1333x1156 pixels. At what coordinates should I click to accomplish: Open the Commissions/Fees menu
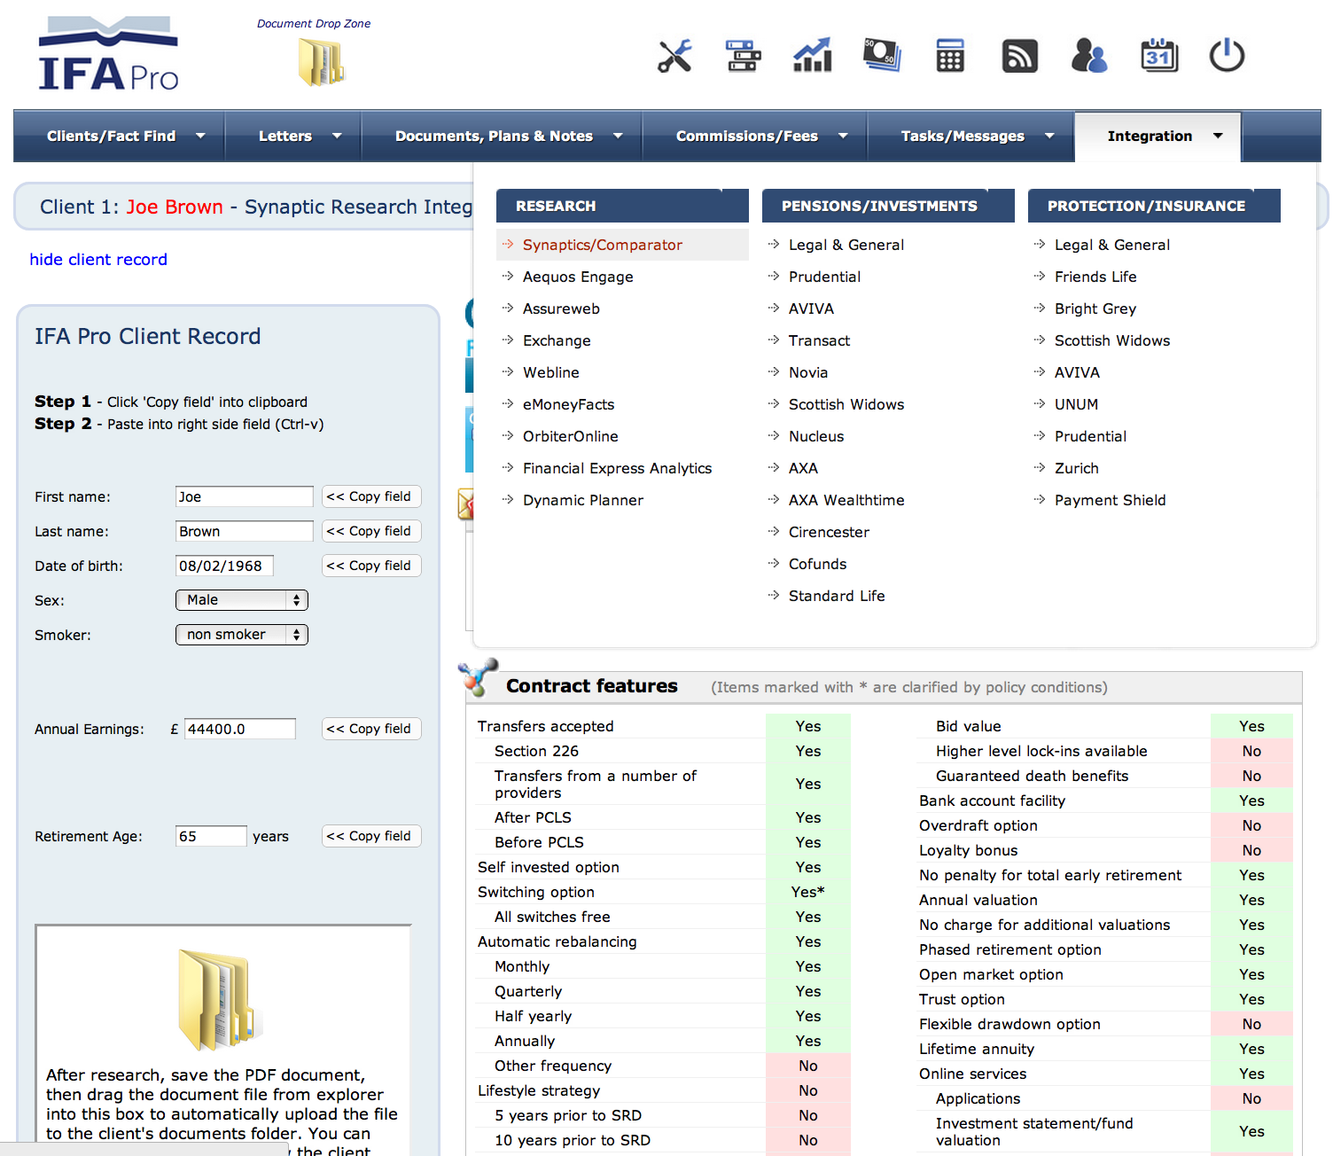click(x=747, y=136)
